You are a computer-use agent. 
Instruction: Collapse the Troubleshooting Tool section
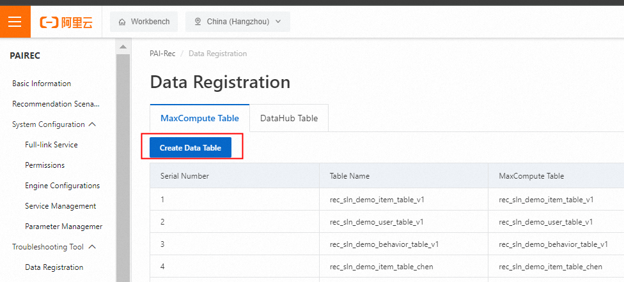(x=92, y=247)
